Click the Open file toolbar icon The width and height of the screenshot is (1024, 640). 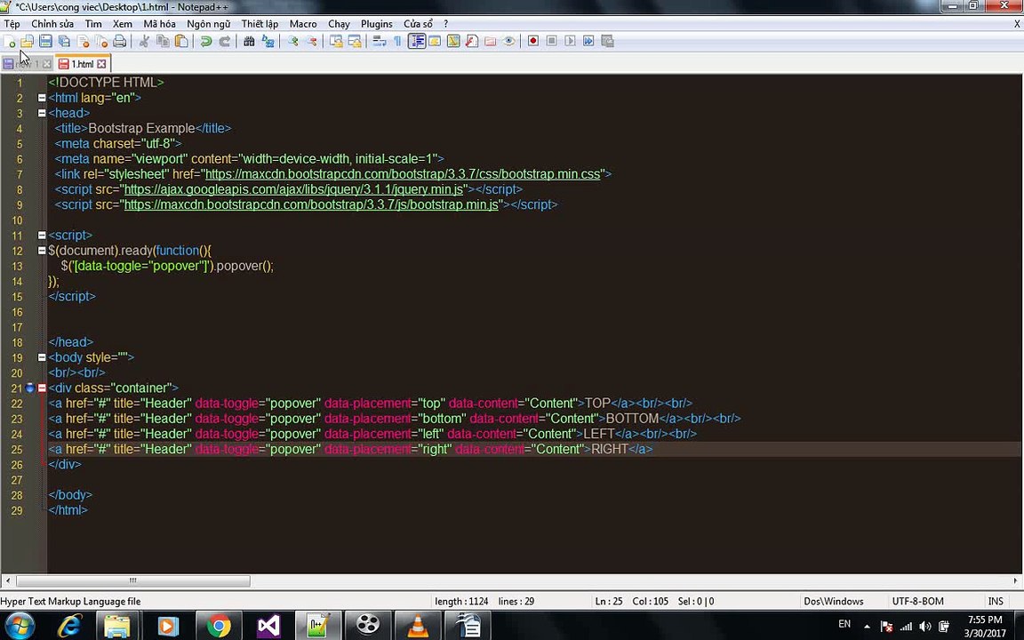point(27,41)
